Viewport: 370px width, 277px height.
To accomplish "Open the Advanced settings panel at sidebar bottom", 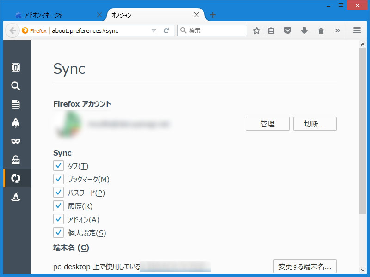I will point(16,197).
